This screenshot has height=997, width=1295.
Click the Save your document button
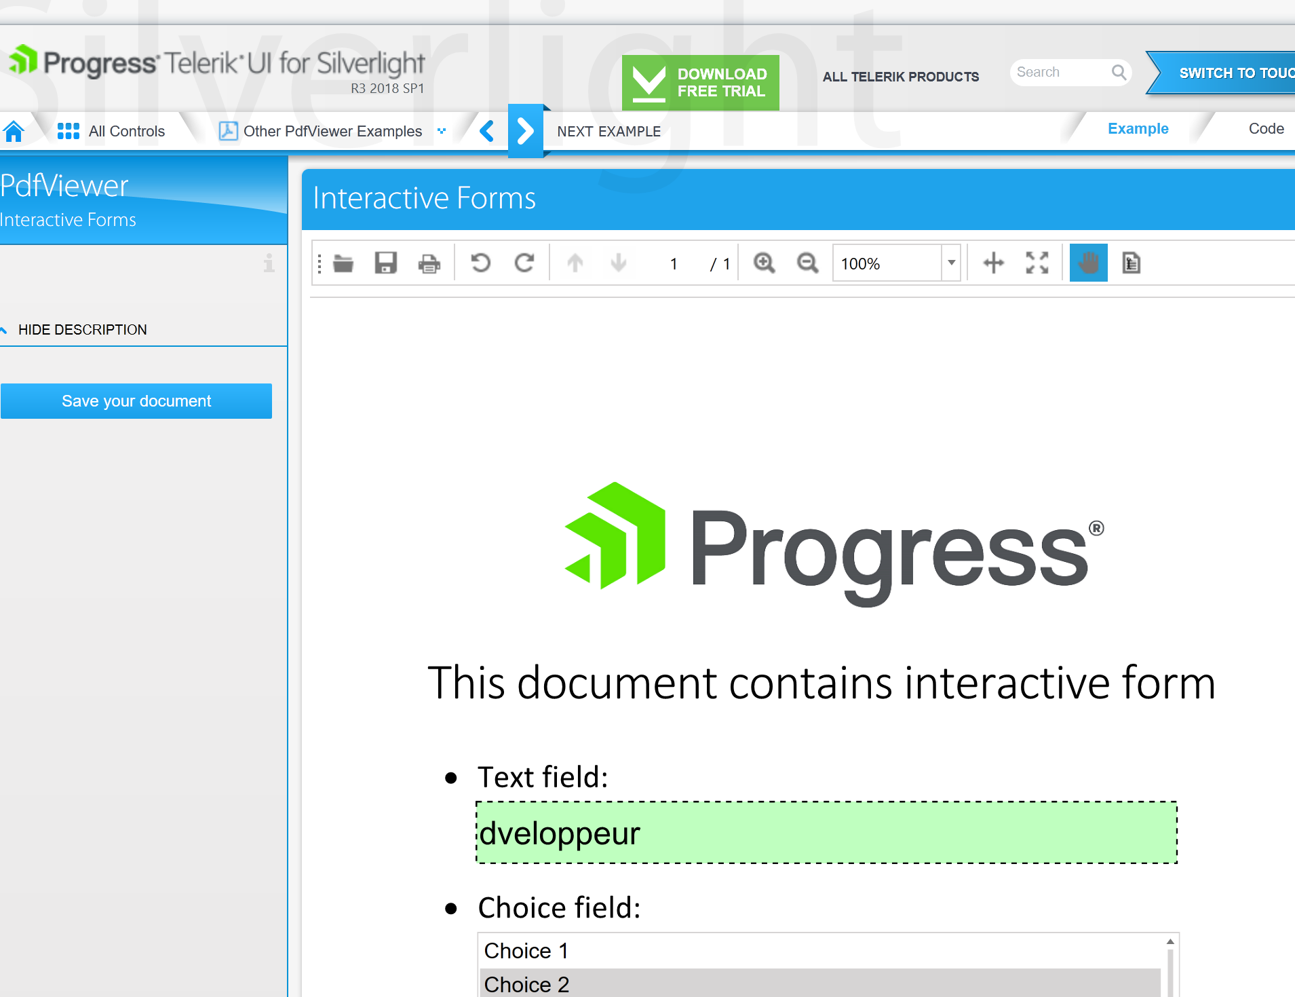(x=136, y=401)
